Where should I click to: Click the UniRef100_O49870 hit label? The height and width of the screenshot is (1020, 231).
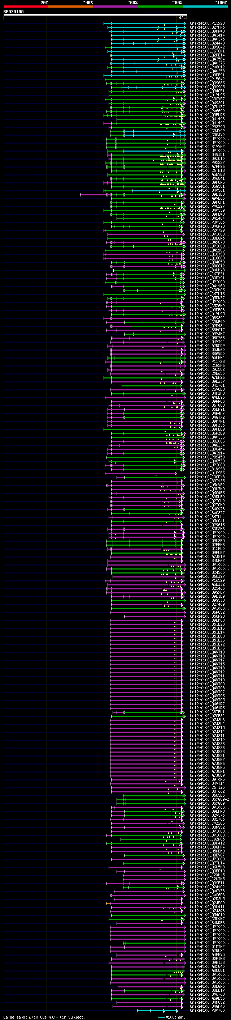coord(207,242)
